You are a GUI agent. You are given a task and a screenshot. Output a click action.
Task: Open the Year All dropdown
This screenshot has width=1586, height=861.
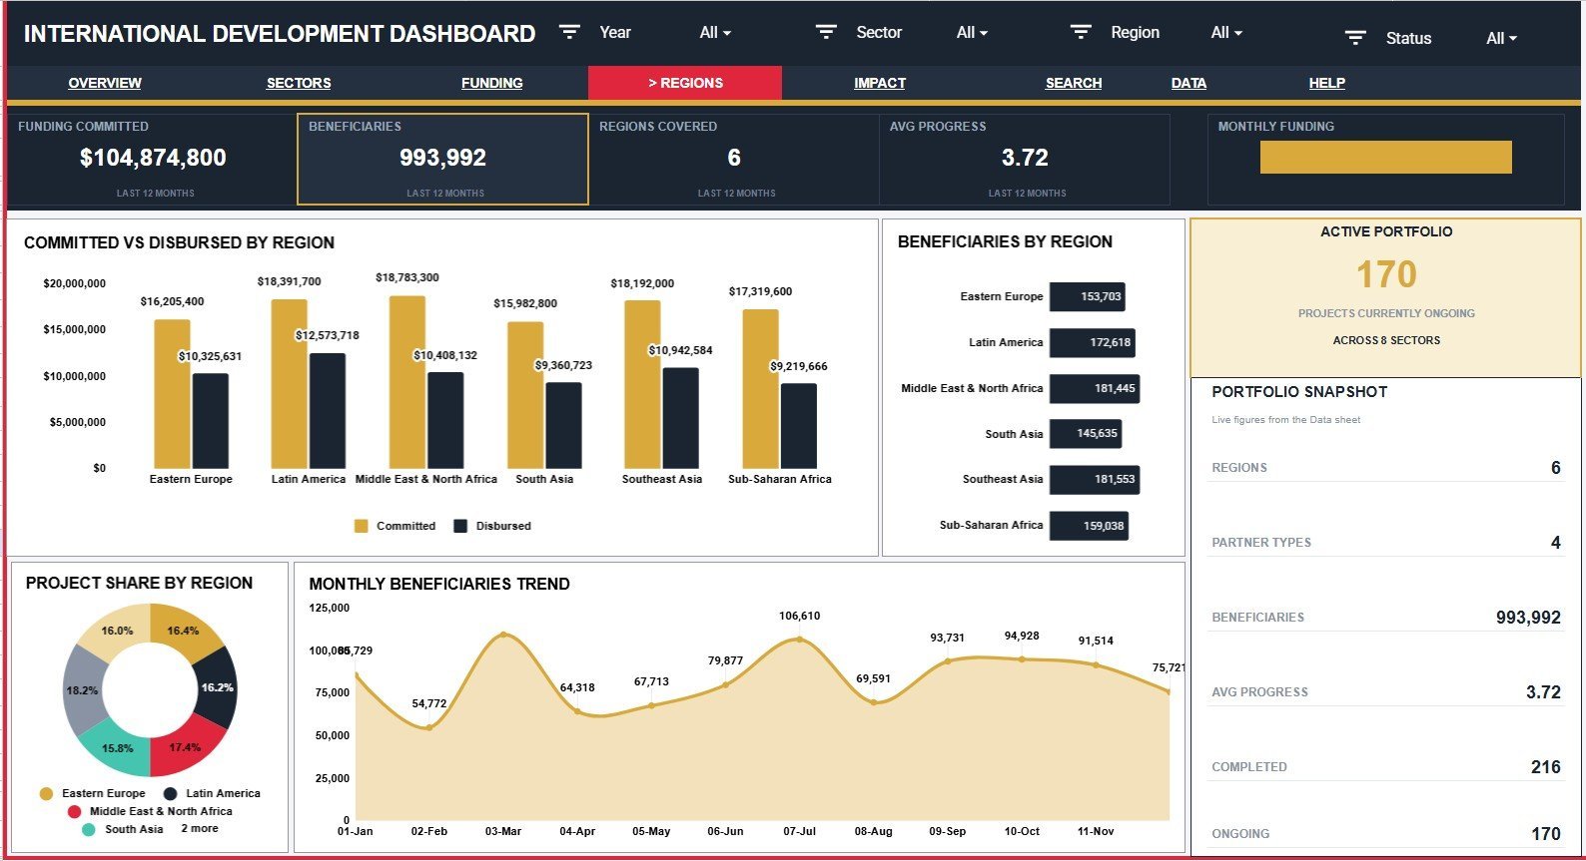(715, 33)
